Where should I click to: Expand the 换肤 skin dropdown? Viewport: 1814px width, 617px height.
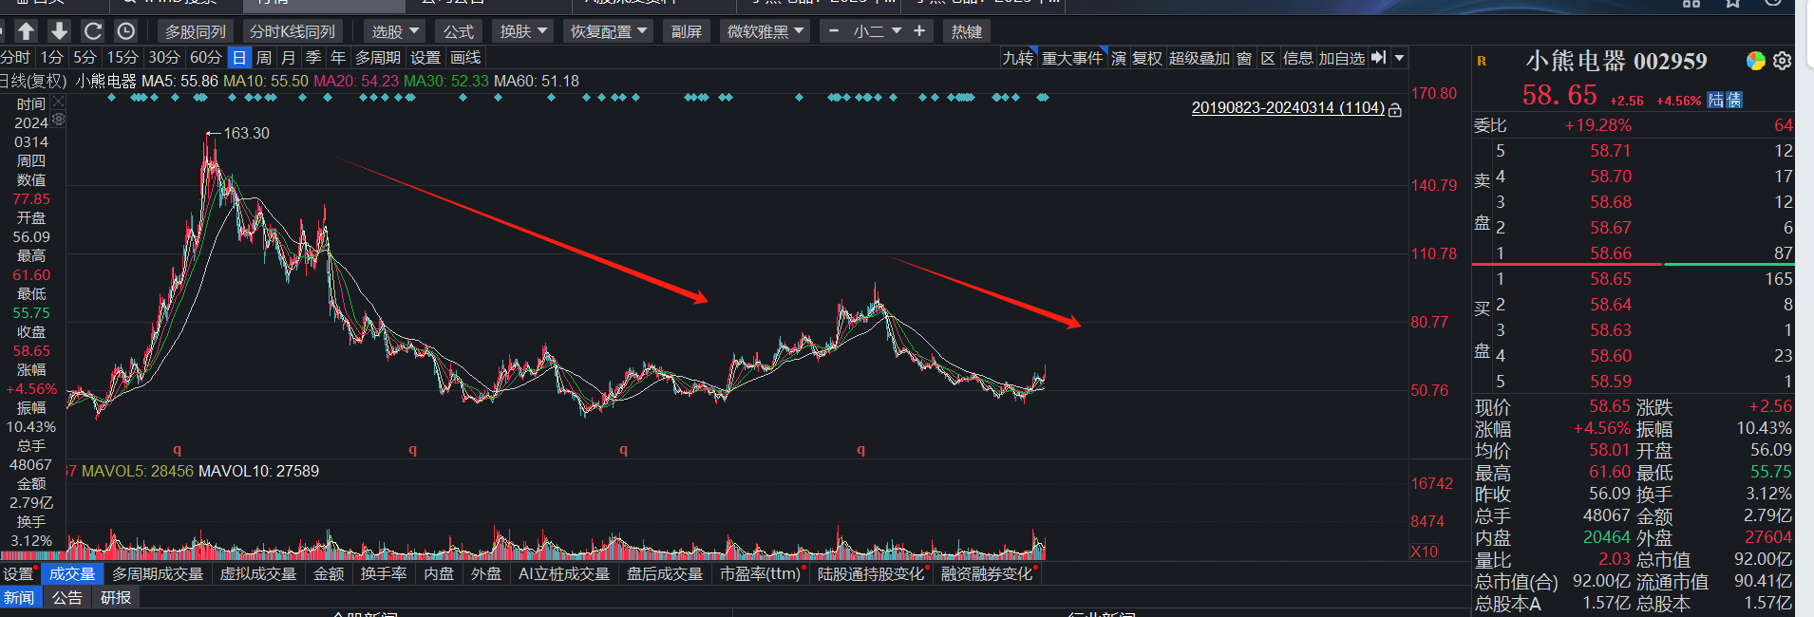(524, 31)
